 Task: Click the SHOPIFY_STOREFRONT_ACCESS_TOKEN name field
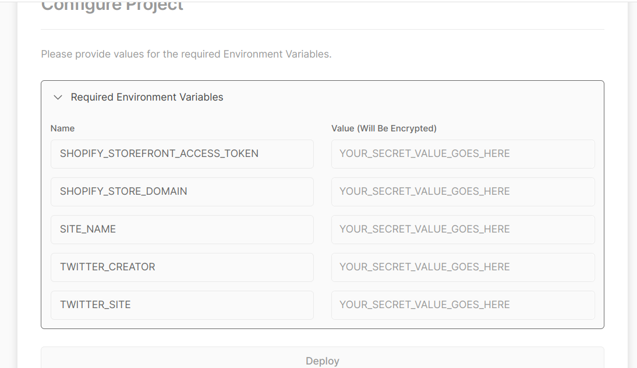coord(182,153)
